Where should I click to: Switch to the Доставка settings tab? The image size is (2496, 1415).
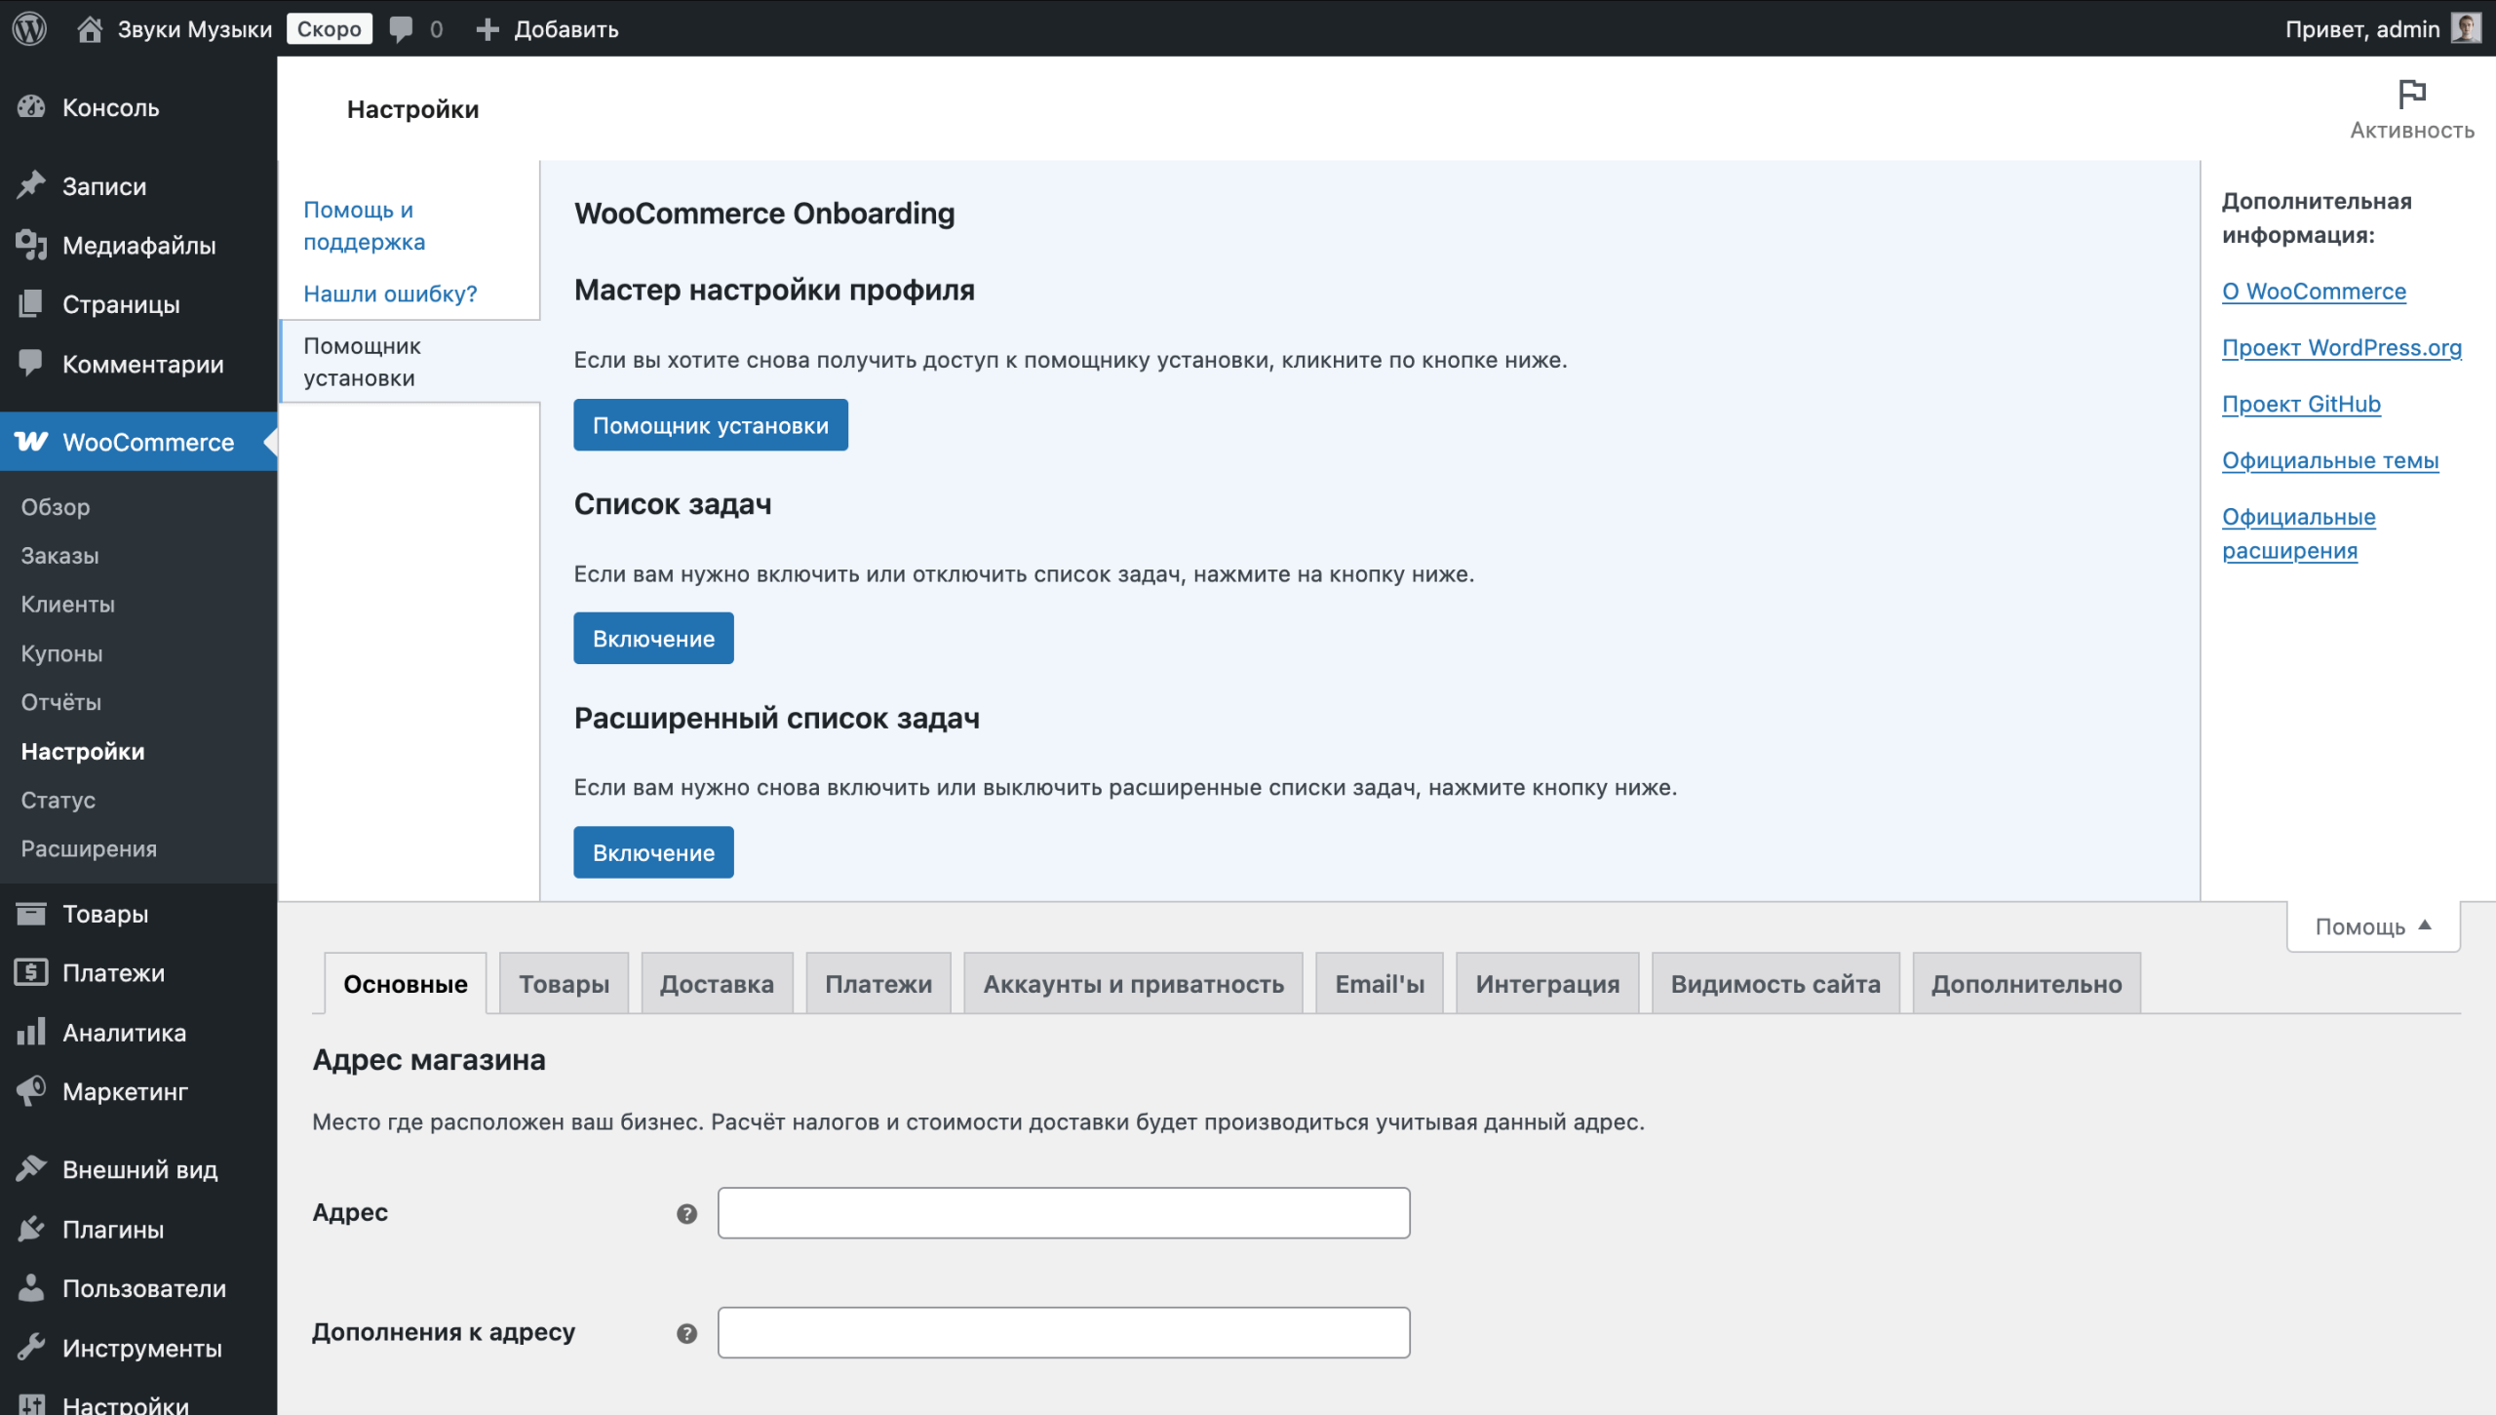[717, 983]
